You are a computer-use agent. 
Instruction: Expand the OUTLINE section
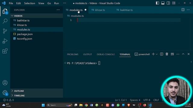(x=37, y=91)
